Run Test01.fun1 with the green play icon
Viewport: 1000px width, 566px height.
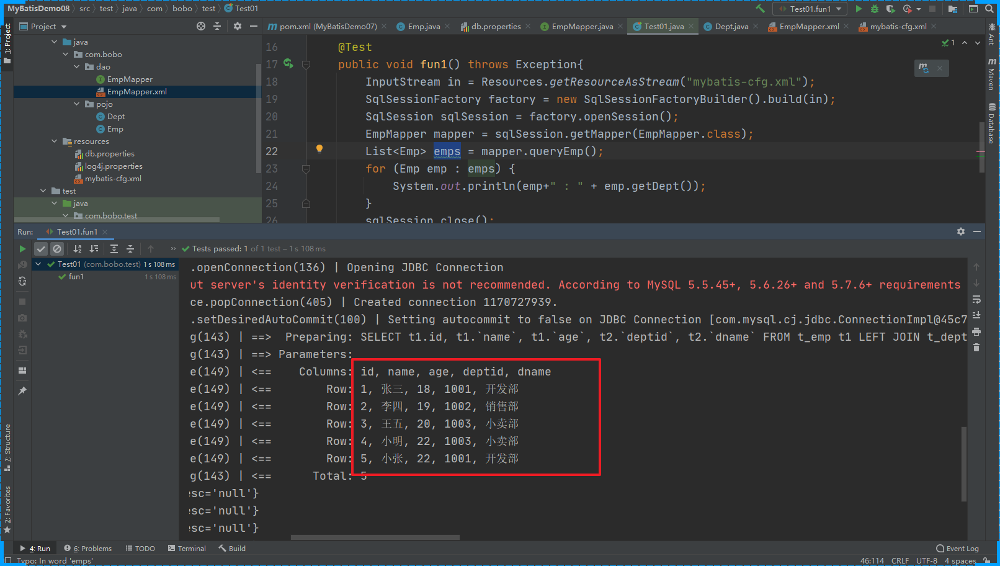coord(859,9)
